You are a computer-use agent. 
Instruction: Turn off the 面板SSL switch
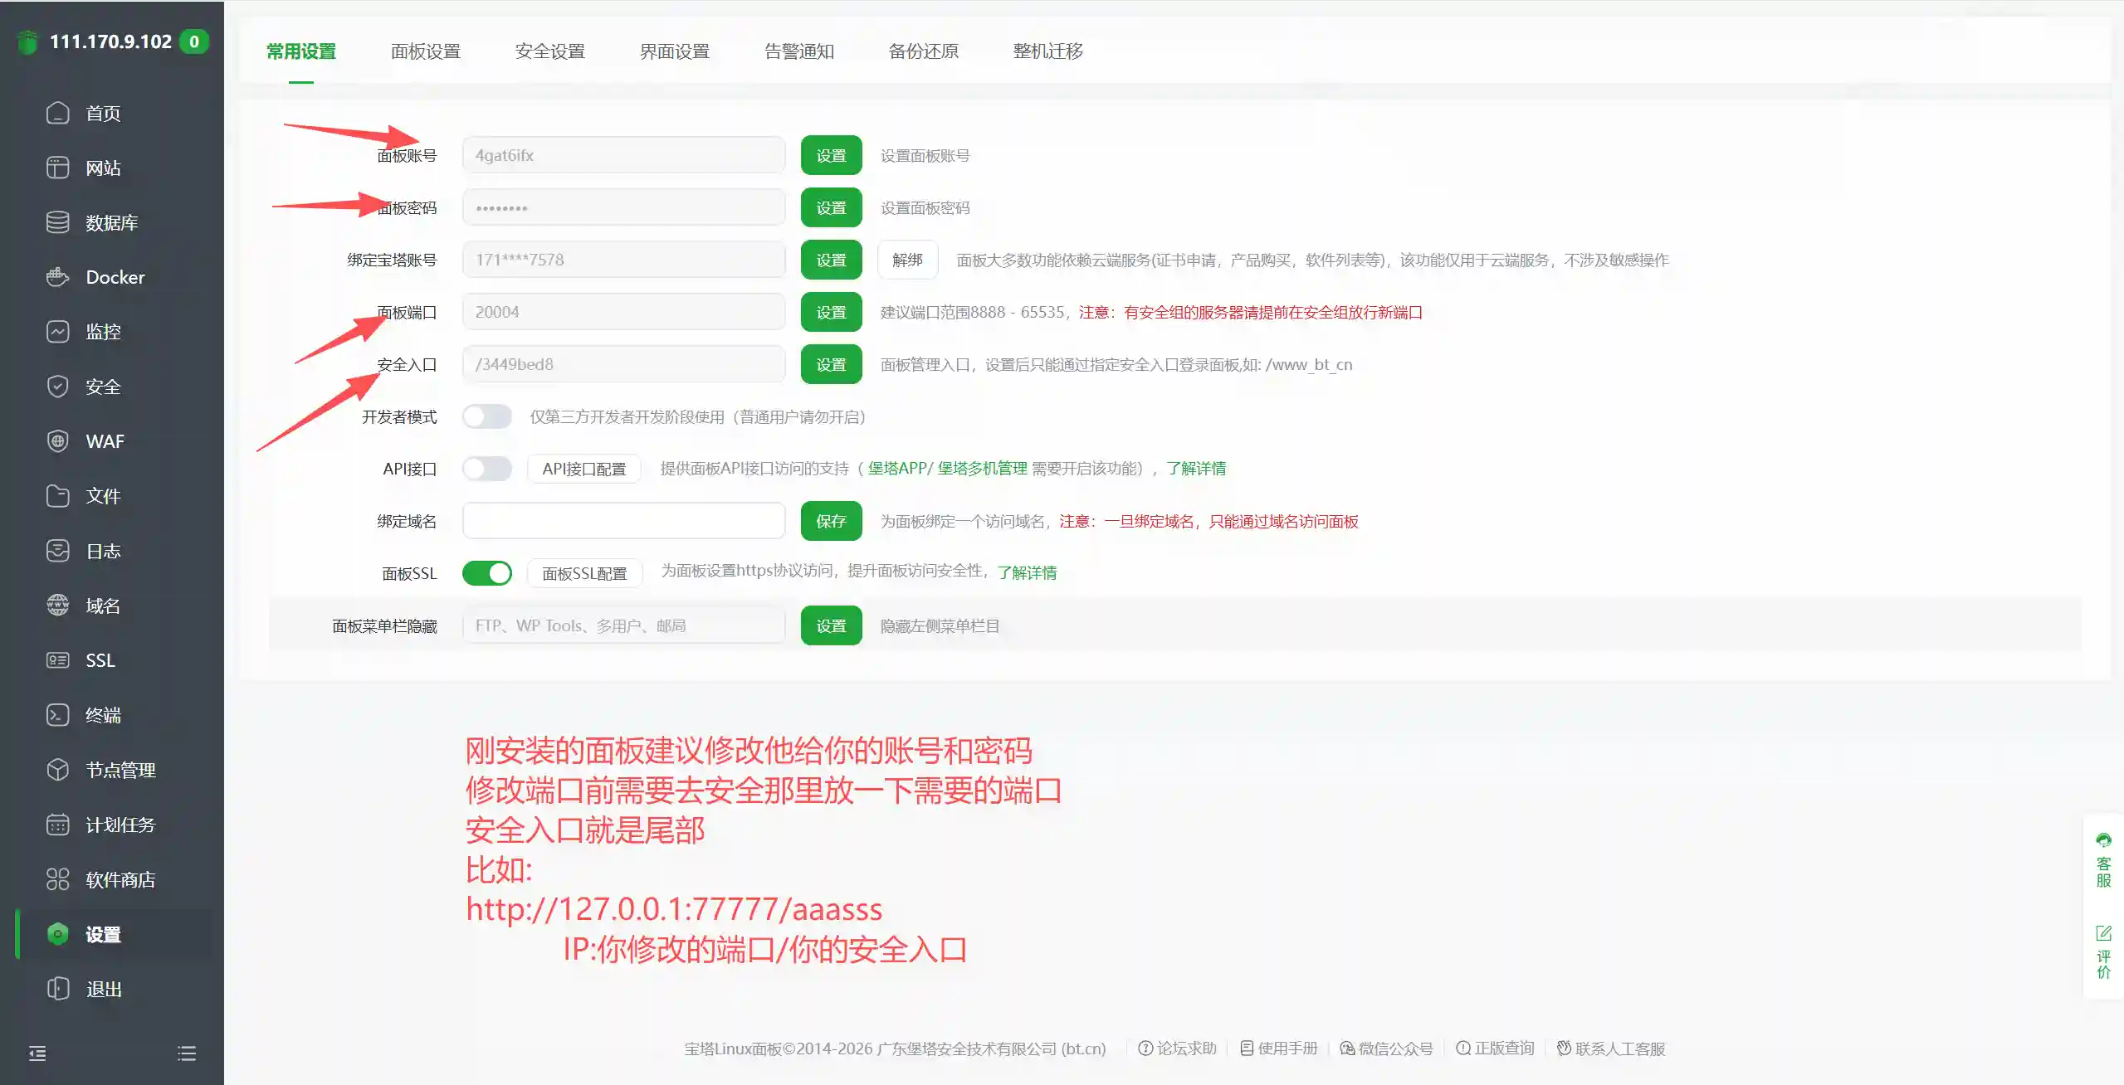[x=487, y=573]
